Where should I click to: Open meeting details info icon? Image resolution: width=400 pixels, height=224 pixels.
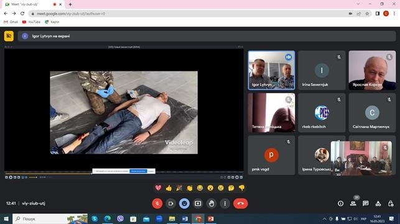(340, 204)
